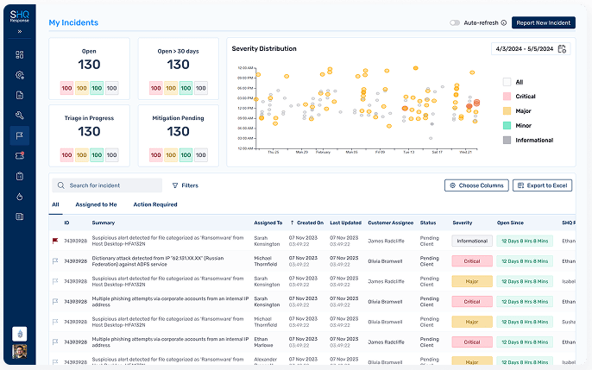The width and height of the screenshot is (592, 370).
Task: Sort by the Status column header
Action: (428, 223)
